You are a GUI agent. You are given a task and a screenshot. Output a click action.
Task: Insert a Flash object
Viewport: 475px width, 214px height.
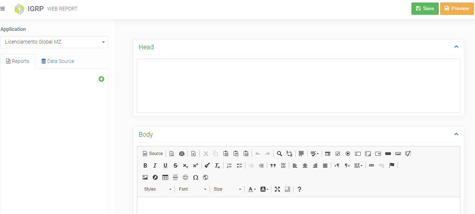[x=155, y=177]
